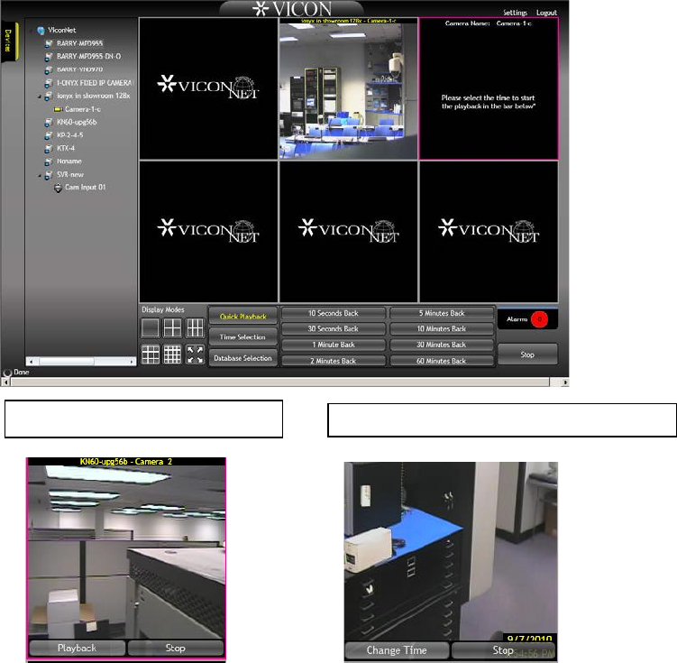
Task: Play back 5 Minutes Back
Action: coord(442,313)
